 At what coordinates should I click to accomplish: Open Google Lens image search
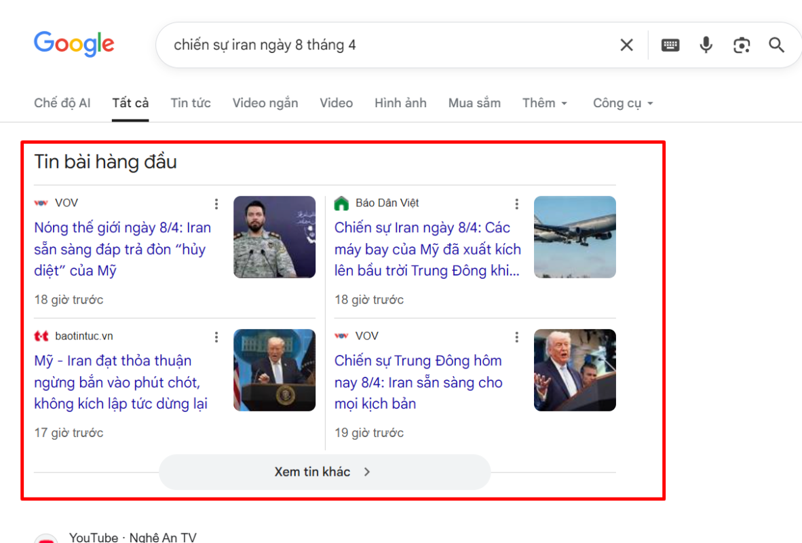tap(742, 45)
